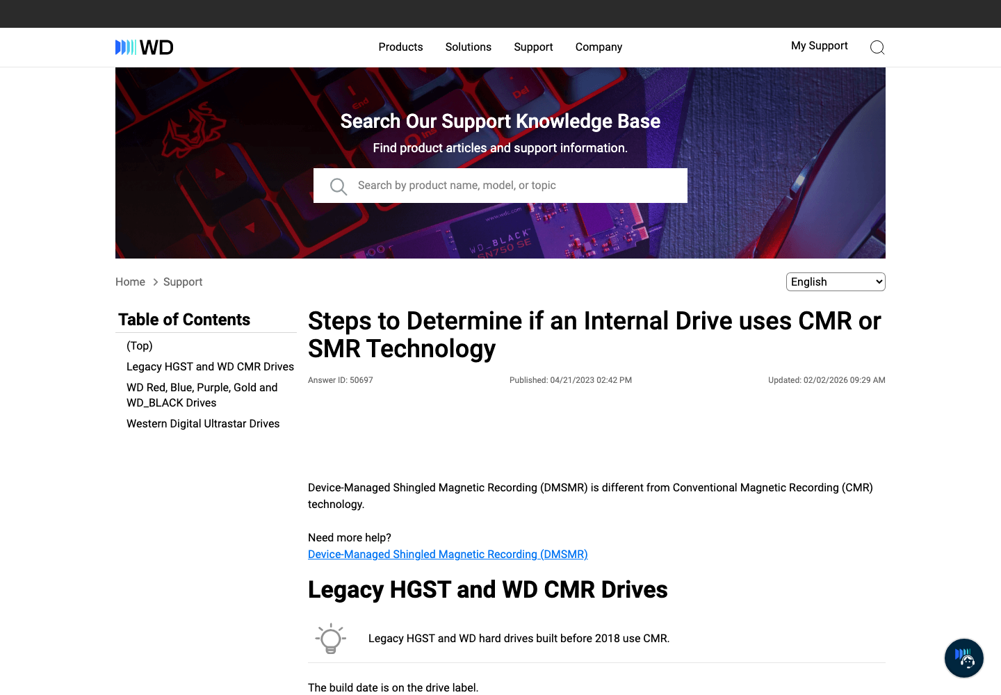This screenshot has width=1001, height=695.
Task: Follow the Device-Managed Shingled Magnetic Recording link
Action: coord(448,555)
